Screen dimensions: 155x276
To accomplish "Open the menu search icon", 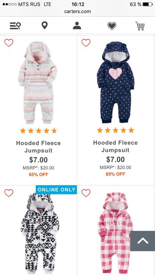I will click(15, 26).
